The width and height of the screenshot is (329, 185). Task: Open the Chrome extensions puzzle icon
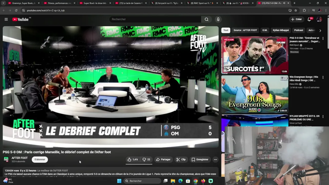(304, 10)
